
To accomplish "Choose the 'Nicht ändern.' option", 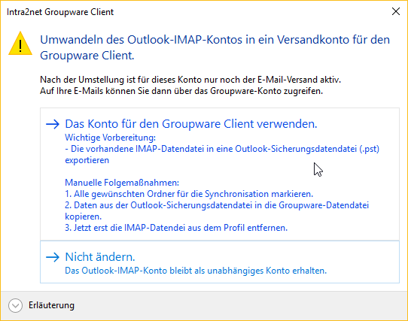I will click(x=220, y=262).
